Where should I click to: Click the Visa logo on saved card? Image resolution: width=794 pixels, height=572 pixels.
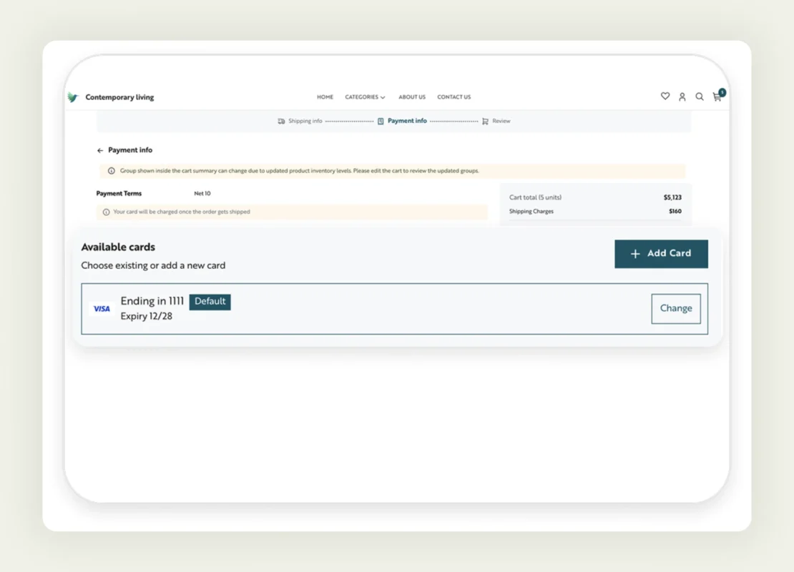(x=102, y=308)
